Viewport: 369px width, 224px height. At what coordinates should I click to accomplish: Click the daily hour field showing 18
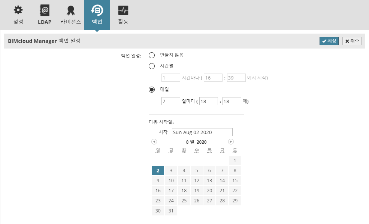coord(209,101)
